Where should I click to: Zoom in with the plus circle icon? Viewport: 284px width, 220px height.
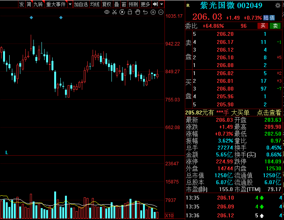tap(153, 12)
